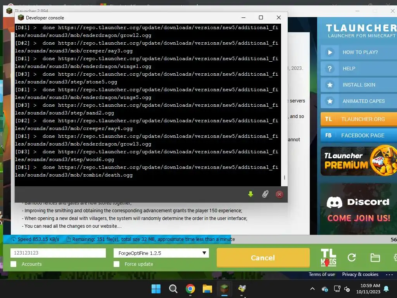Show hidden system tray icons chevron
This screenshot has height=298, width=397.
coord(312,289)
